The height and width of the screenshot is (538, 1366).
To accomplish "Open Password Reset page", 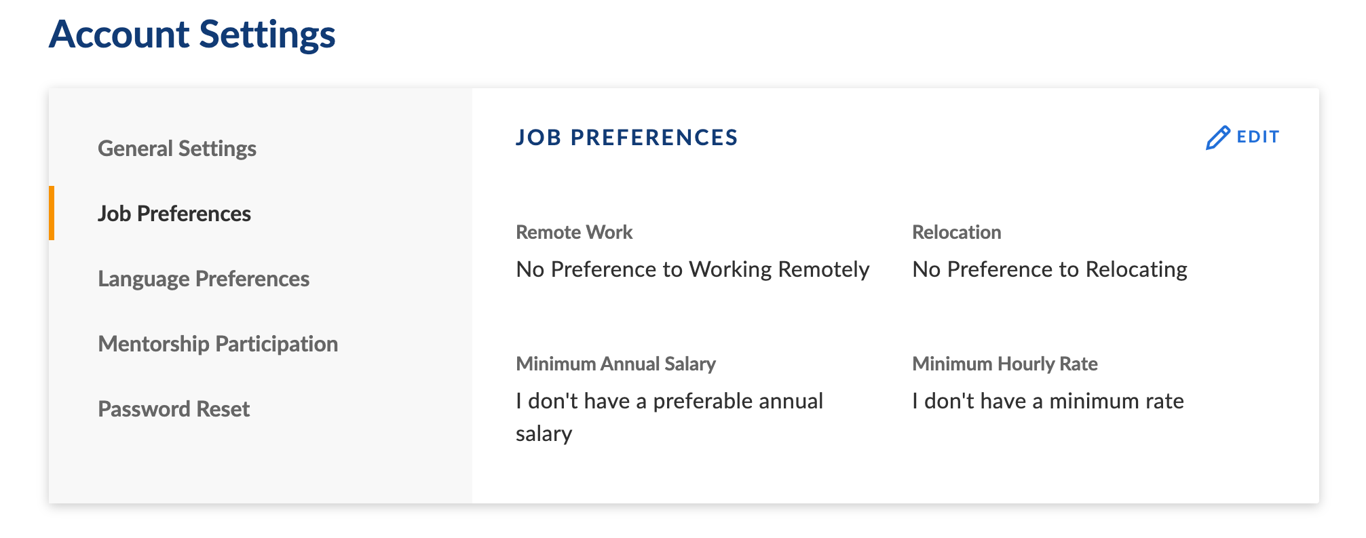I will point(174,408).
